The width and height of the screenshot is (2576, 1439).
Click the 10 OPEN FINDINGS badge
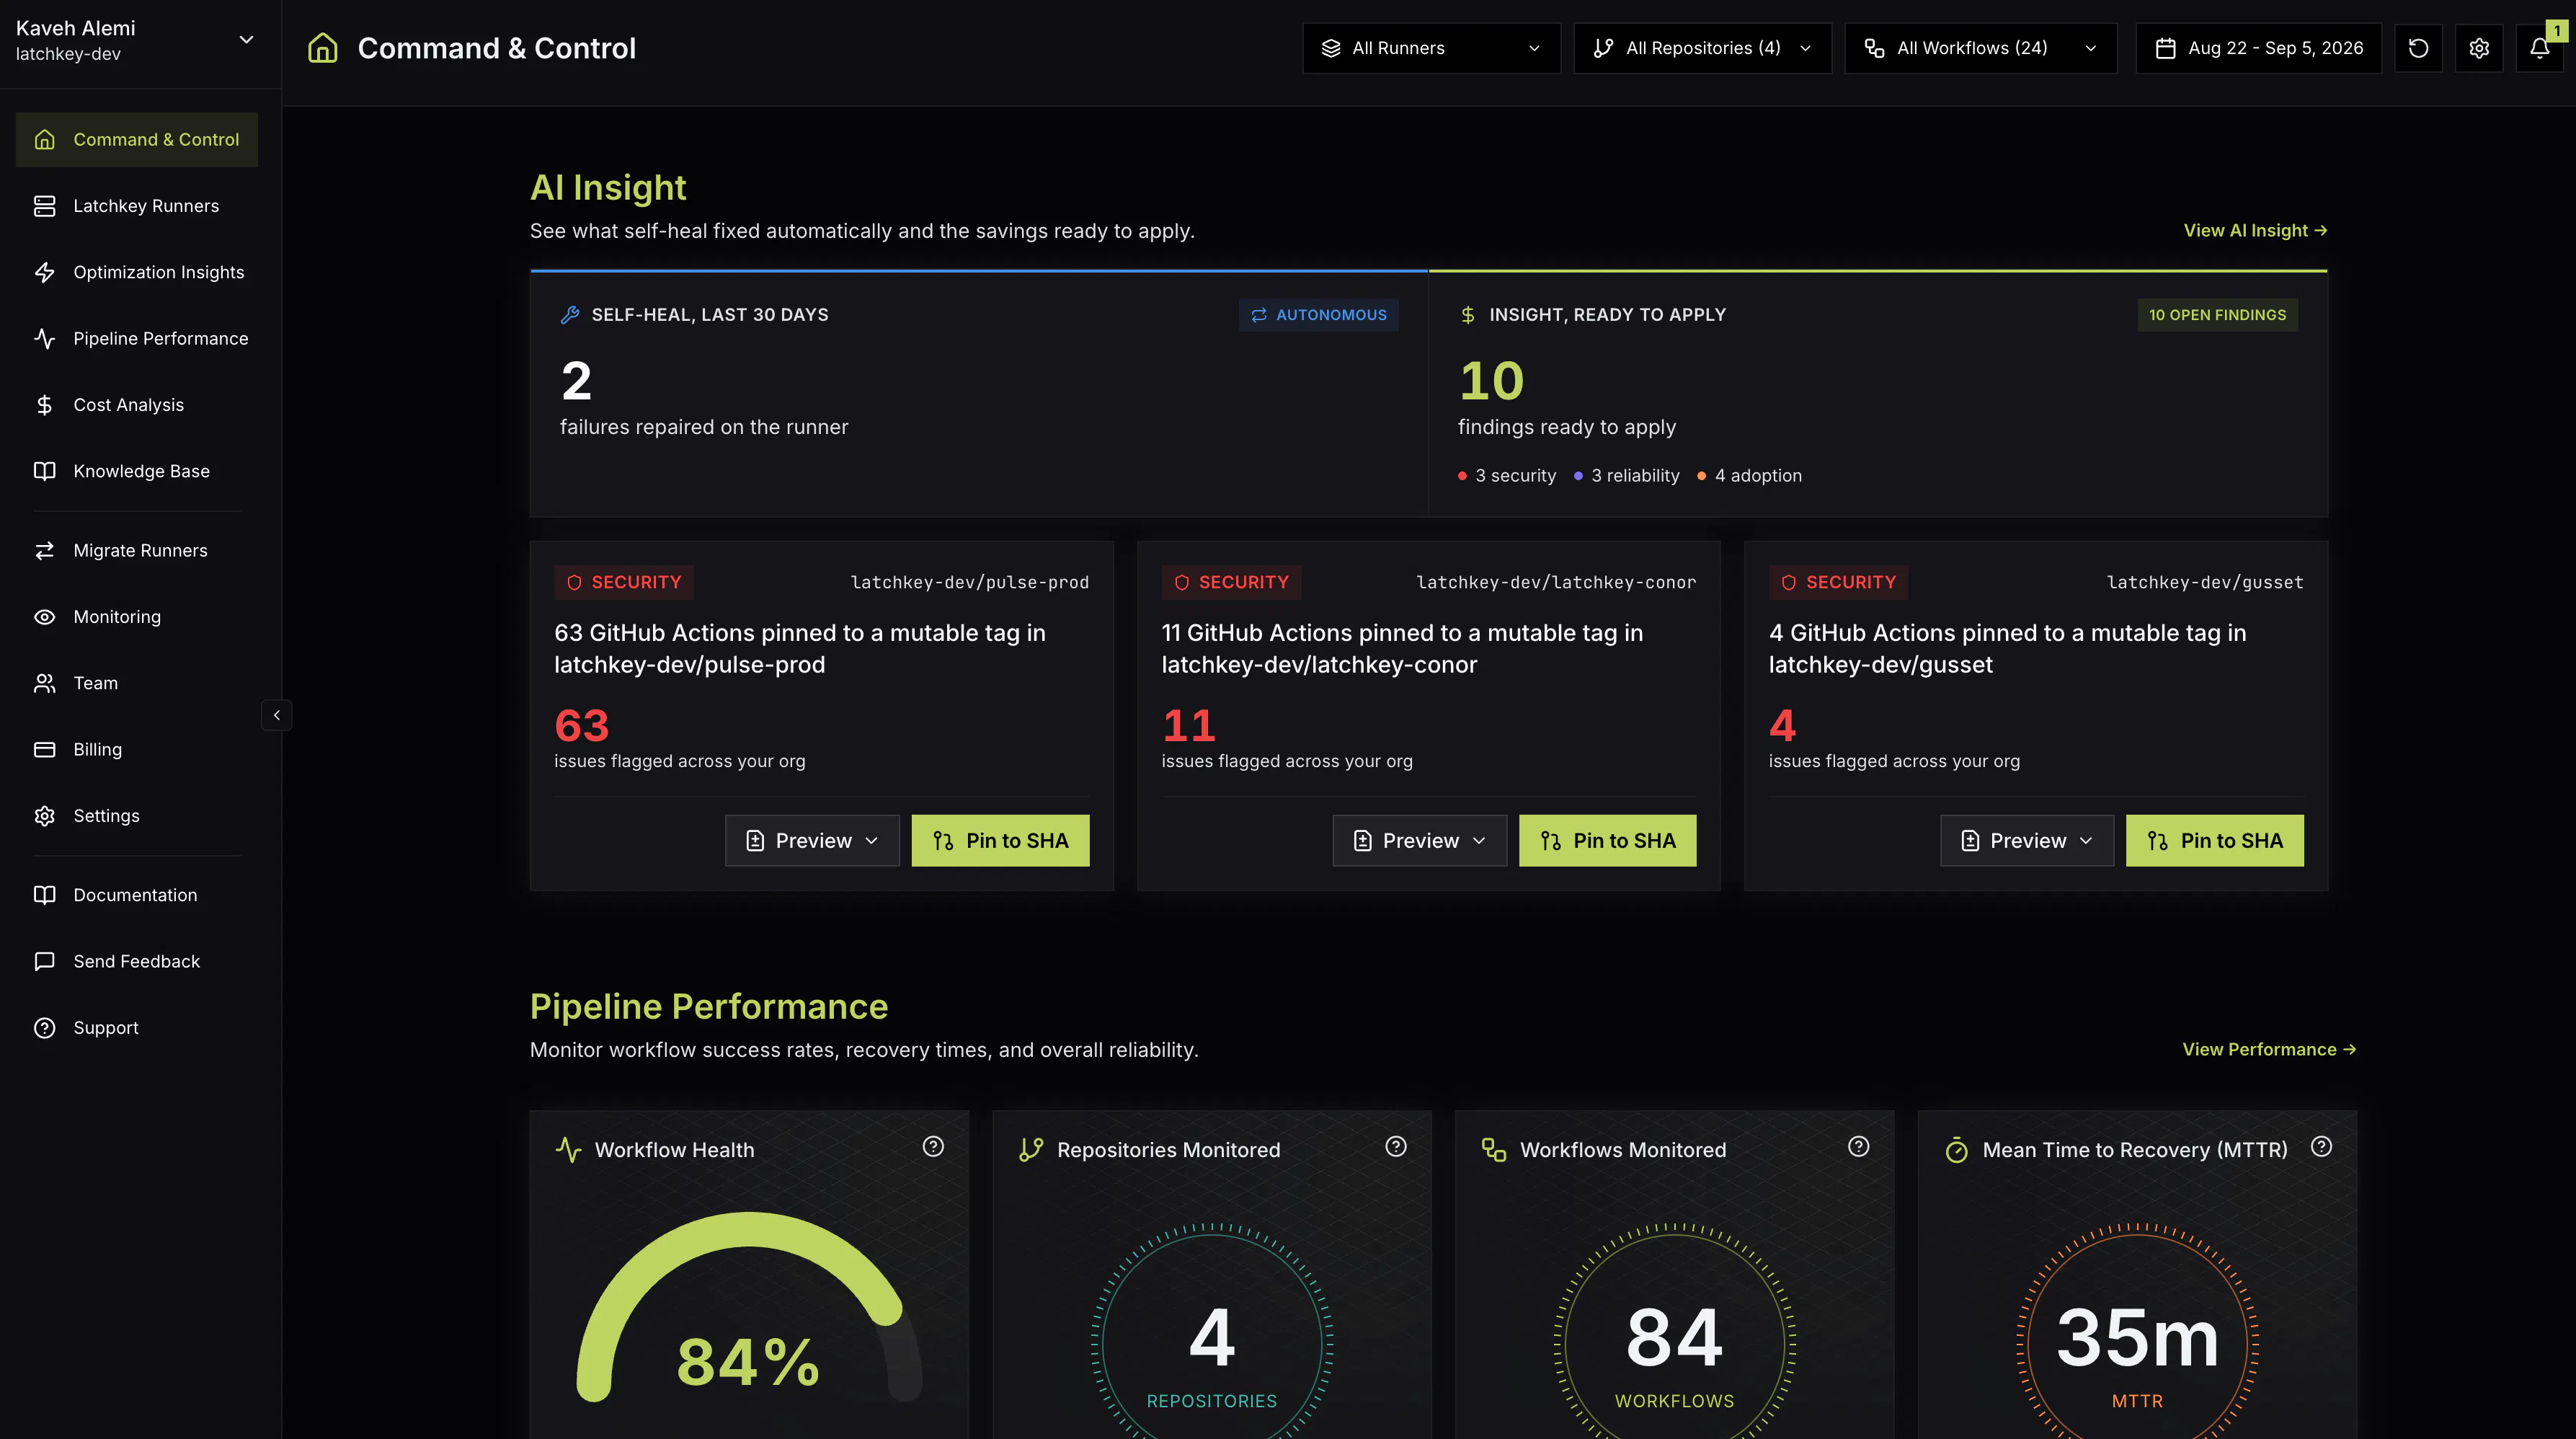click(x=2217, y=315)
